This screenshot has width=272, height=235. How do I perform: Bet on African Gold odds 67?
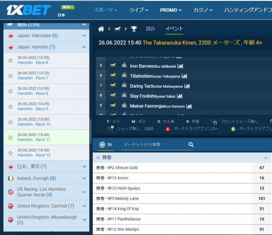coord(262,168)
